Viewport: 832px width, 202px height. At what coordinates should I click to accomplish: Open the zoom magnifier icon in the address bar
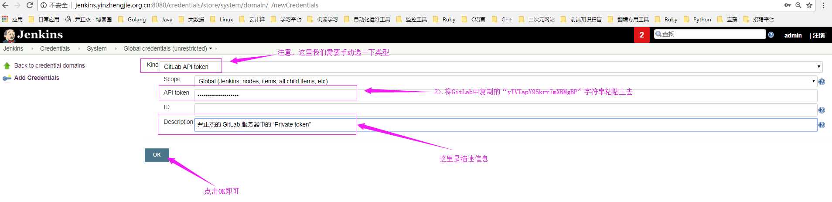point(798,5)
